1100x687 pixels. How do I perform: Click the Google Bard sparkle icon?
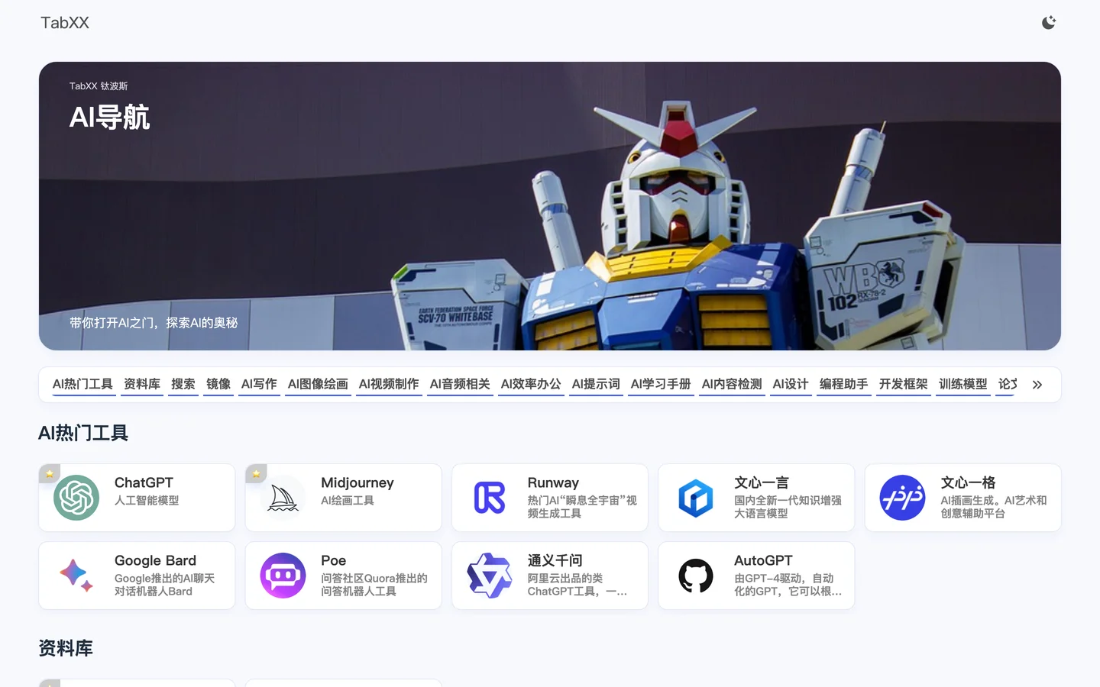[76, 576]
